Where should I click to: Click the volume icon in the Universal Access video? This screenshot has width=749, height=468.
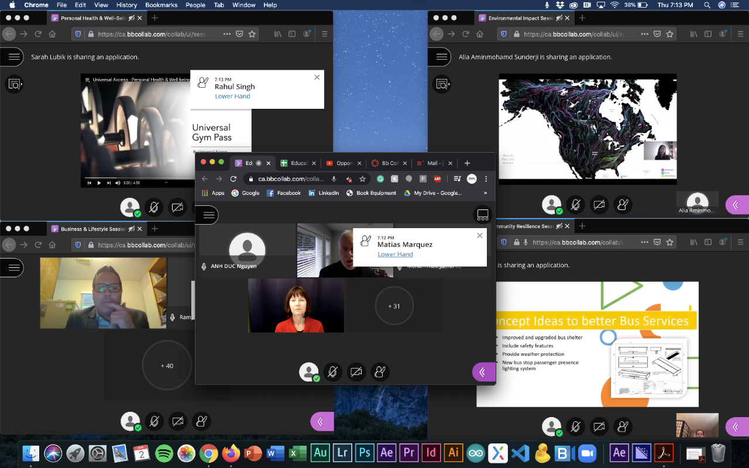[x=118, y=183]
